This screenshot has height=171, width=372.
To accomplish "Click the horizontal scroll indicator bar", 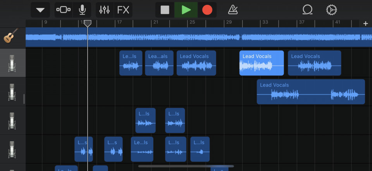I will [x=186, y=166].
